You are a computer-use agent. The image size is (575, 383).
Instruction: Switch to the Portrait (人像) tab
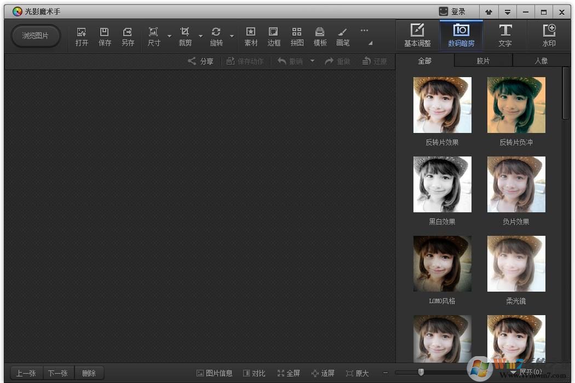(x=541, y=61)
